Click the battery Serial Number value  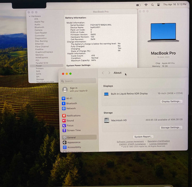(101, 25)
